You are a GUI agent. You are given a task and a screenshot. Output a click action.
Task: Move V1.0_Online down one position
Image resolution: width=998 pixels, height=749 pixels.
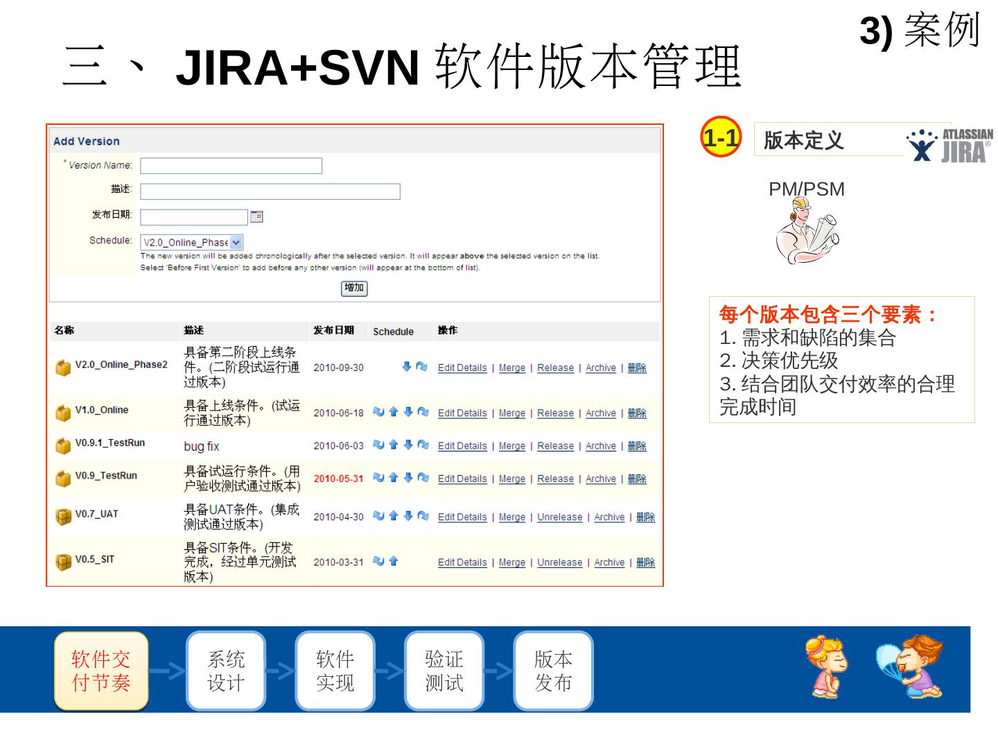(408, 412)
